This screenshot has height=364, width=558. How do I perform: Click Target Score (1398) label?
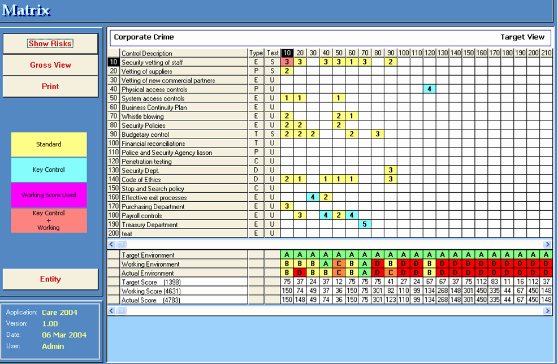coord(184,282)
